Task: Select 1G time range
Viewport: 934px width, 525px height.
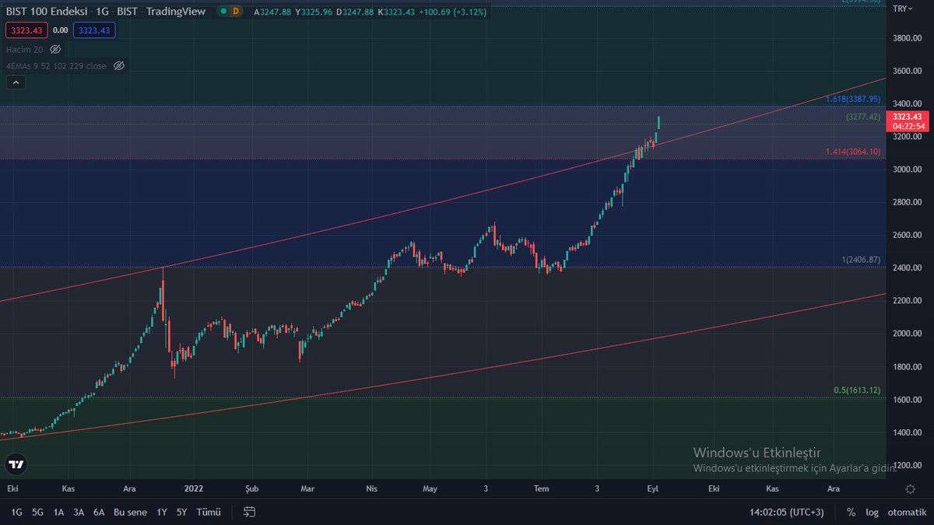Action: click(x=16, y=512)
